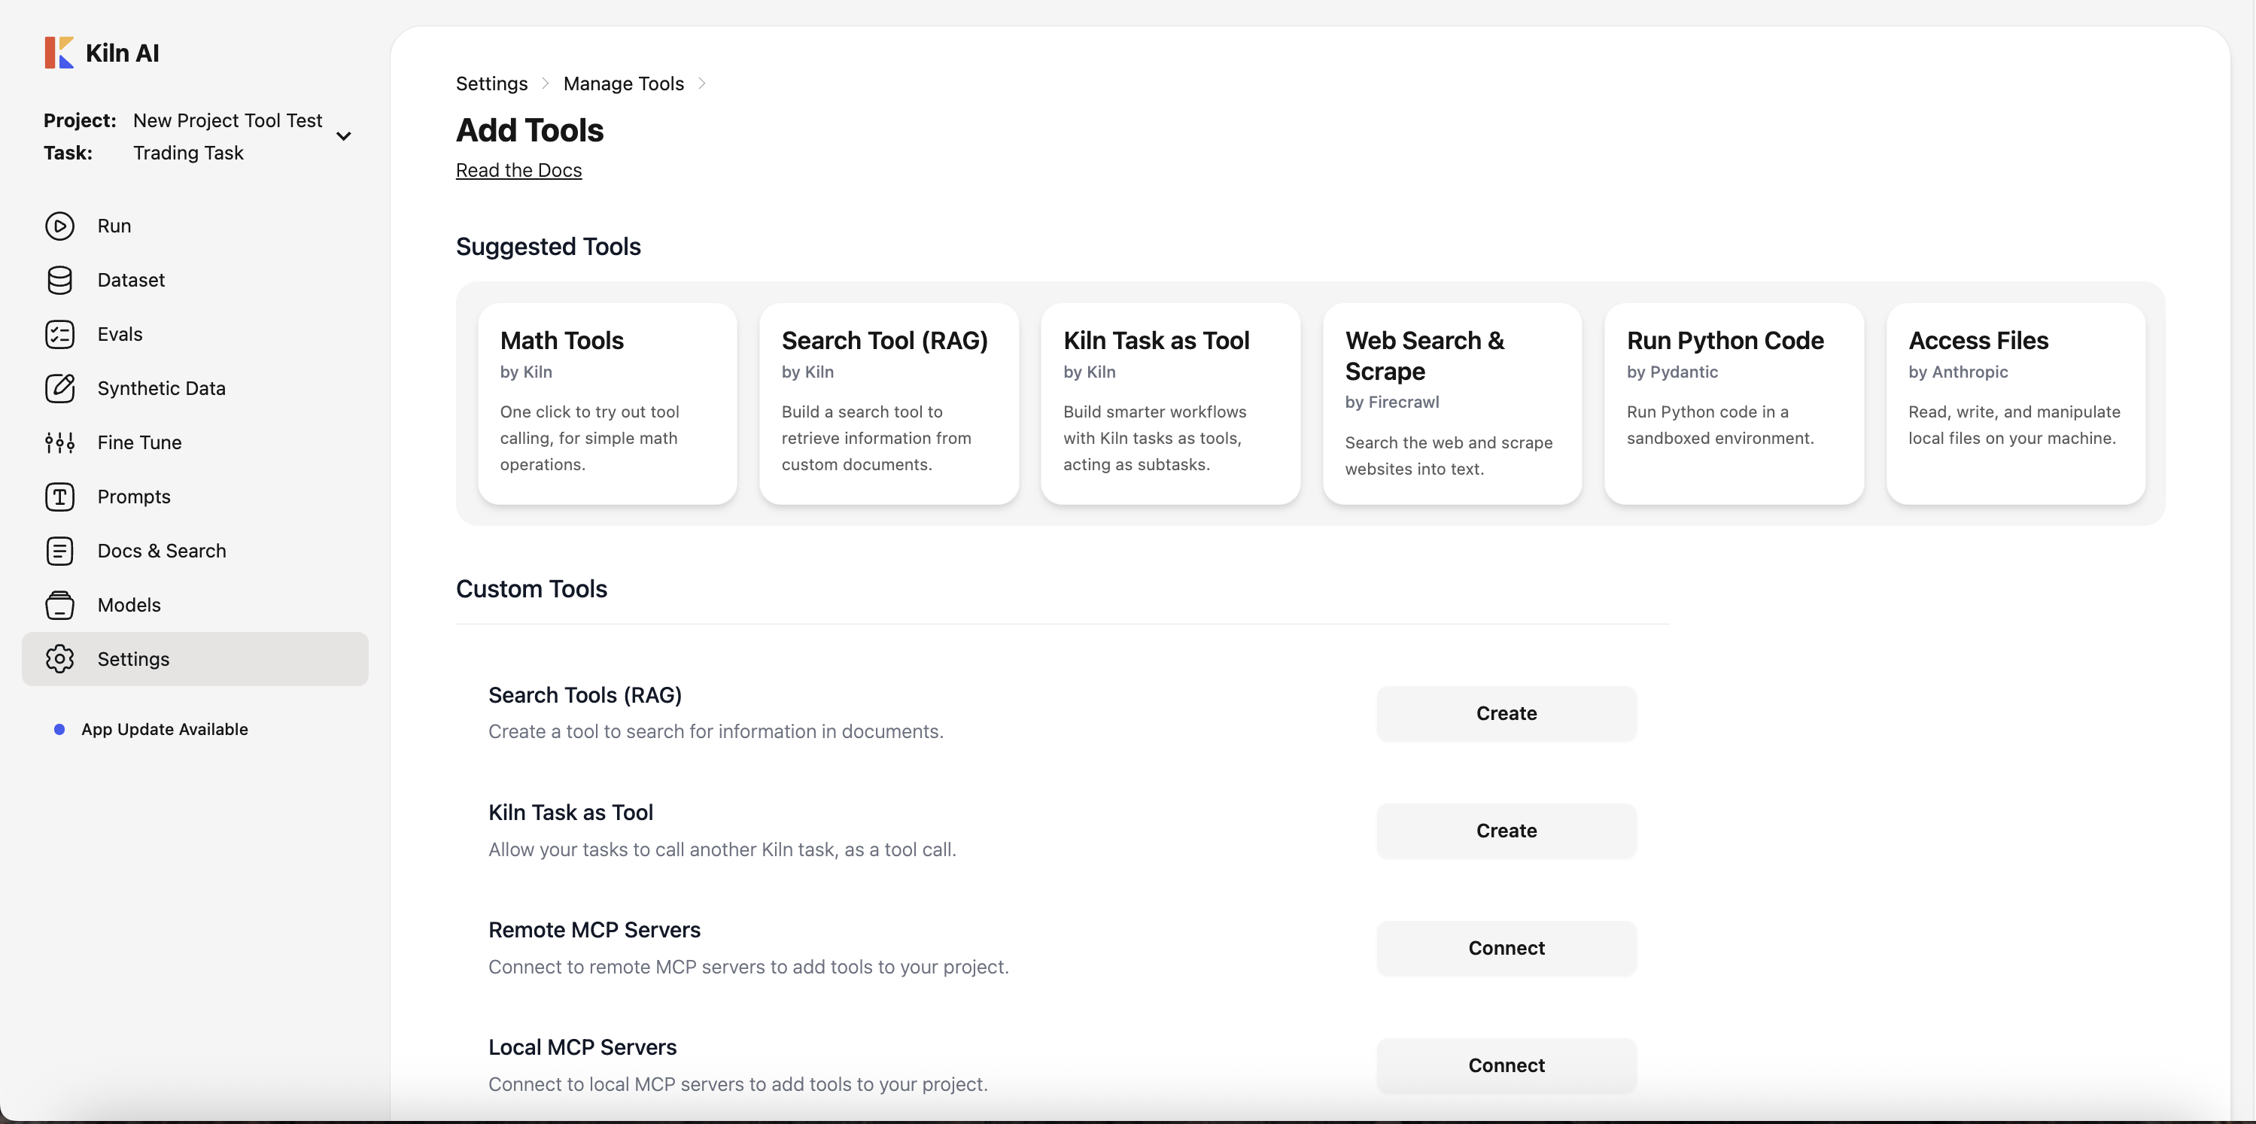Select the Search Tool (RAG) suggested card
Image resolution: width=2256 pixels, height=1124 pixels.
point(889,403)
